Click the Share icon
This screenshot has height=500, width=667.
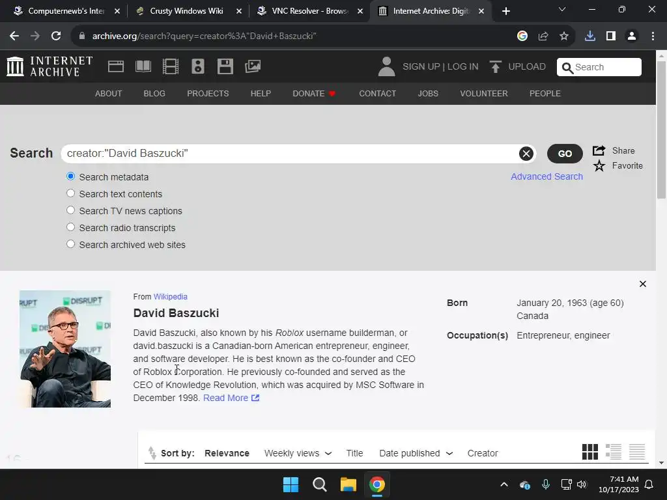point(599,150)
